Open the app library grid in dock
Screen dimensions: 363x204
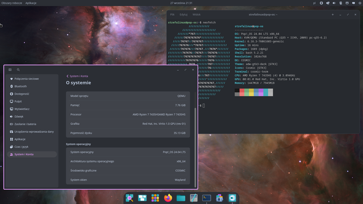pyautogui.click(x=155, y=198)
